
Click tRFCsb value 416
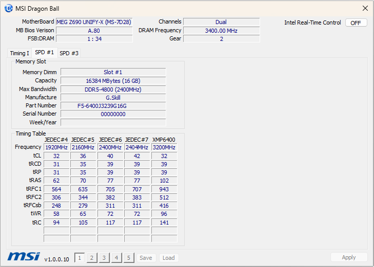coord(164,206)
